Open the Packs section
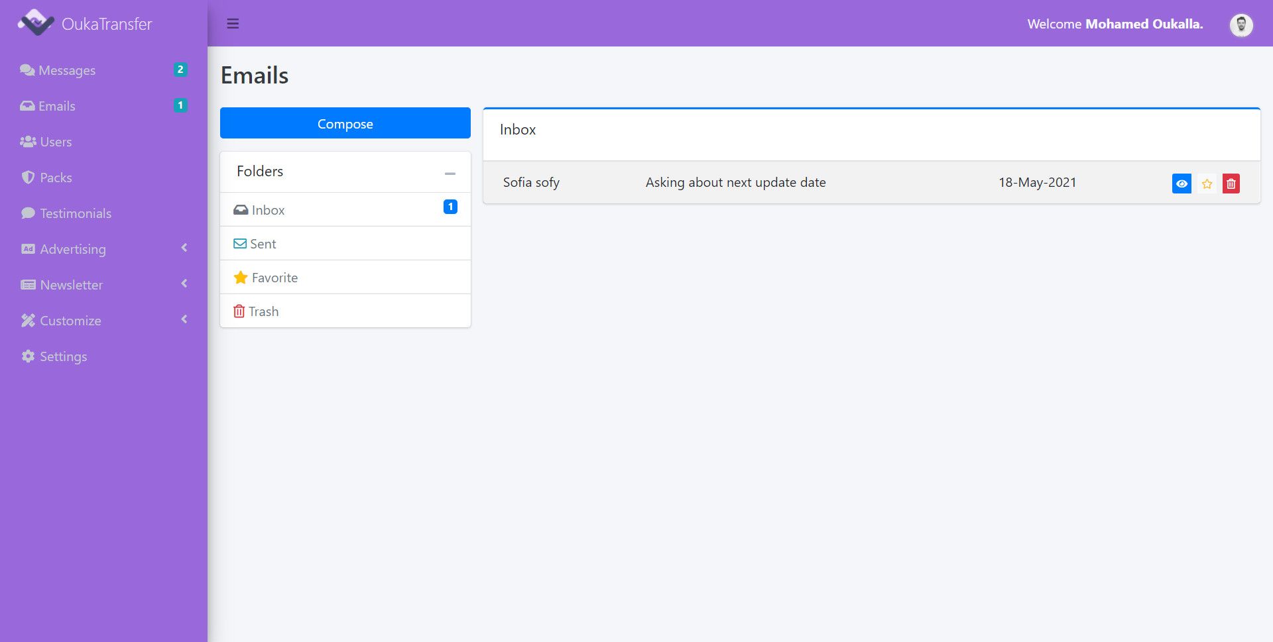The image size is (1273, 642). pos(103,178)
